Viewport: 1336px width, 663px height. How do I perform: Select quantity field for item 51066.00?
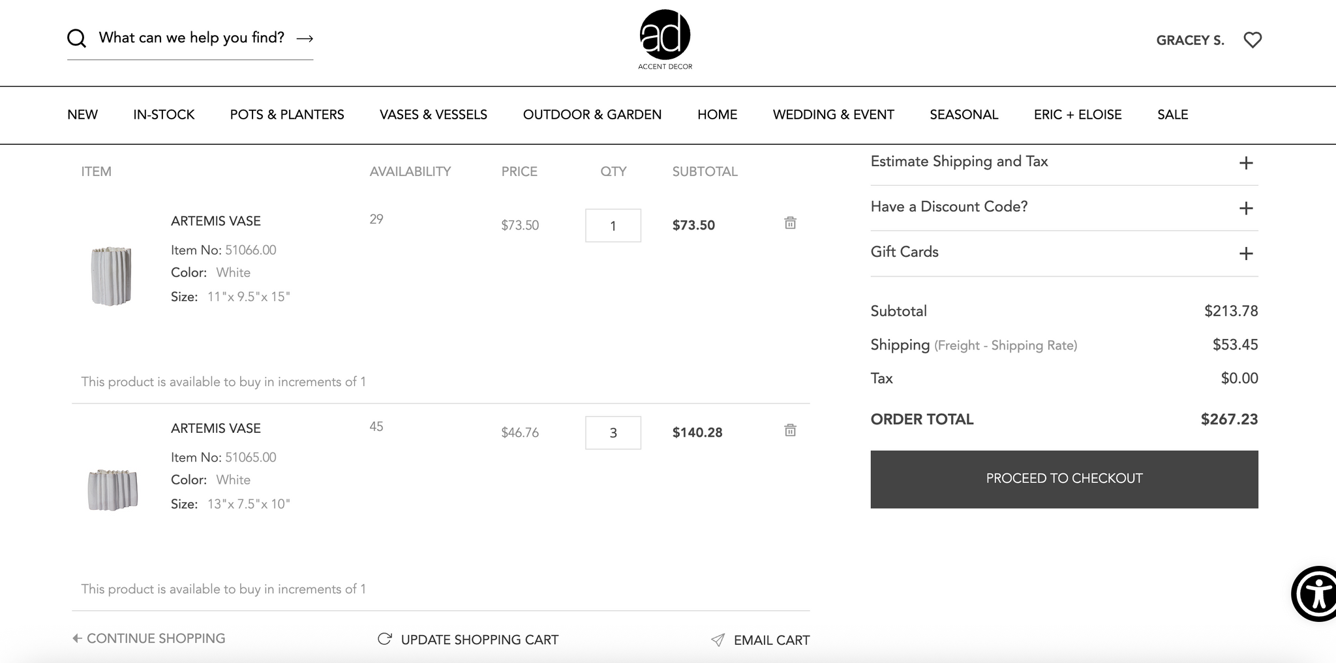613,226
